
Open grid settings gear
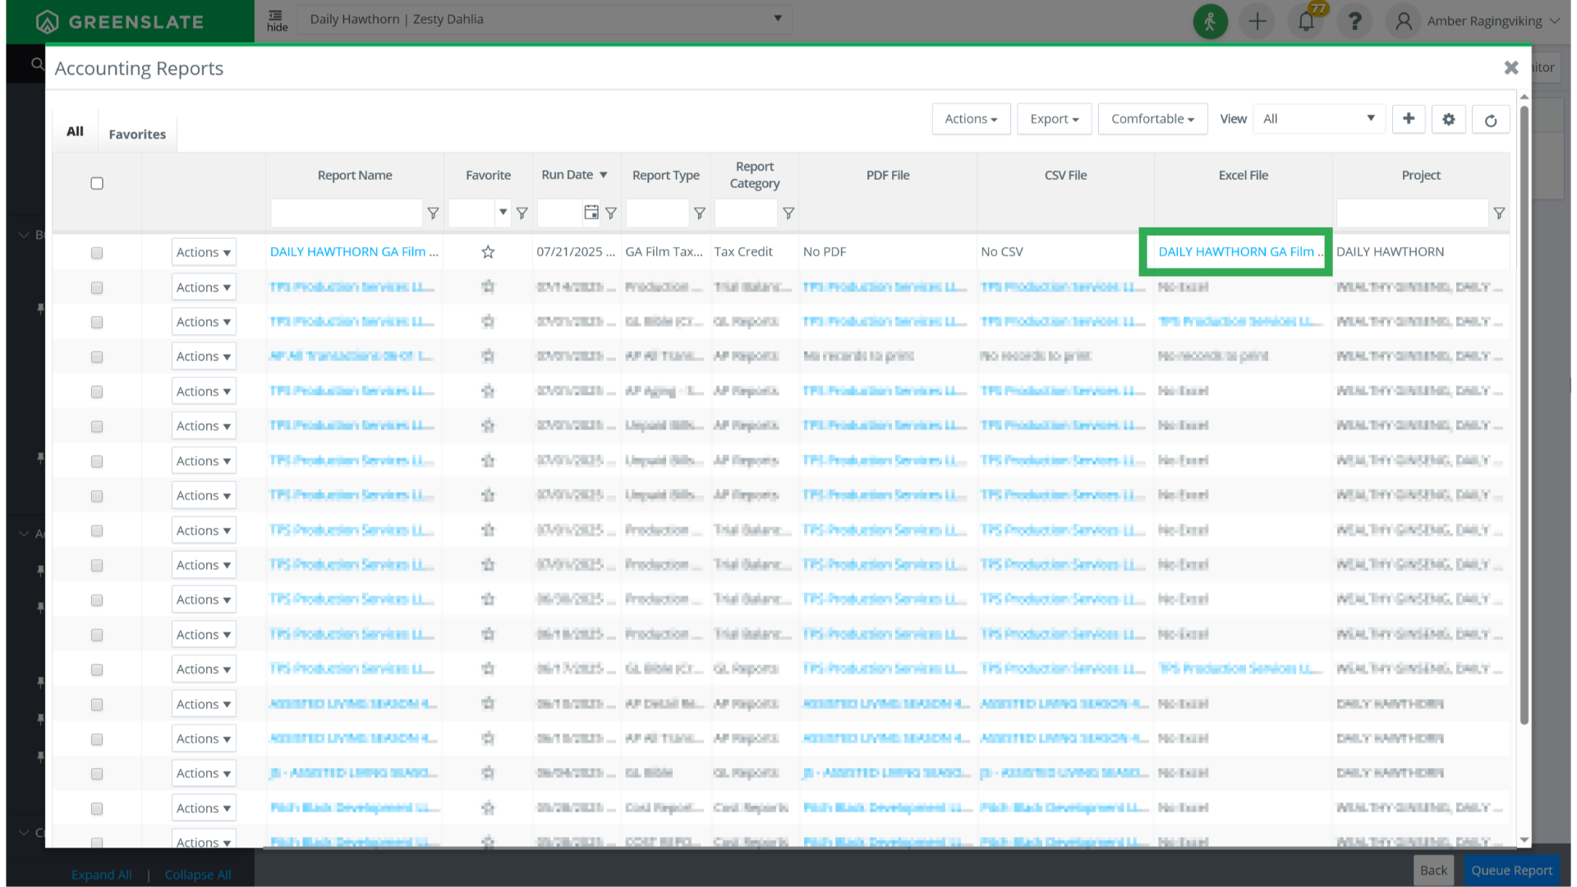coord(1448,120)
